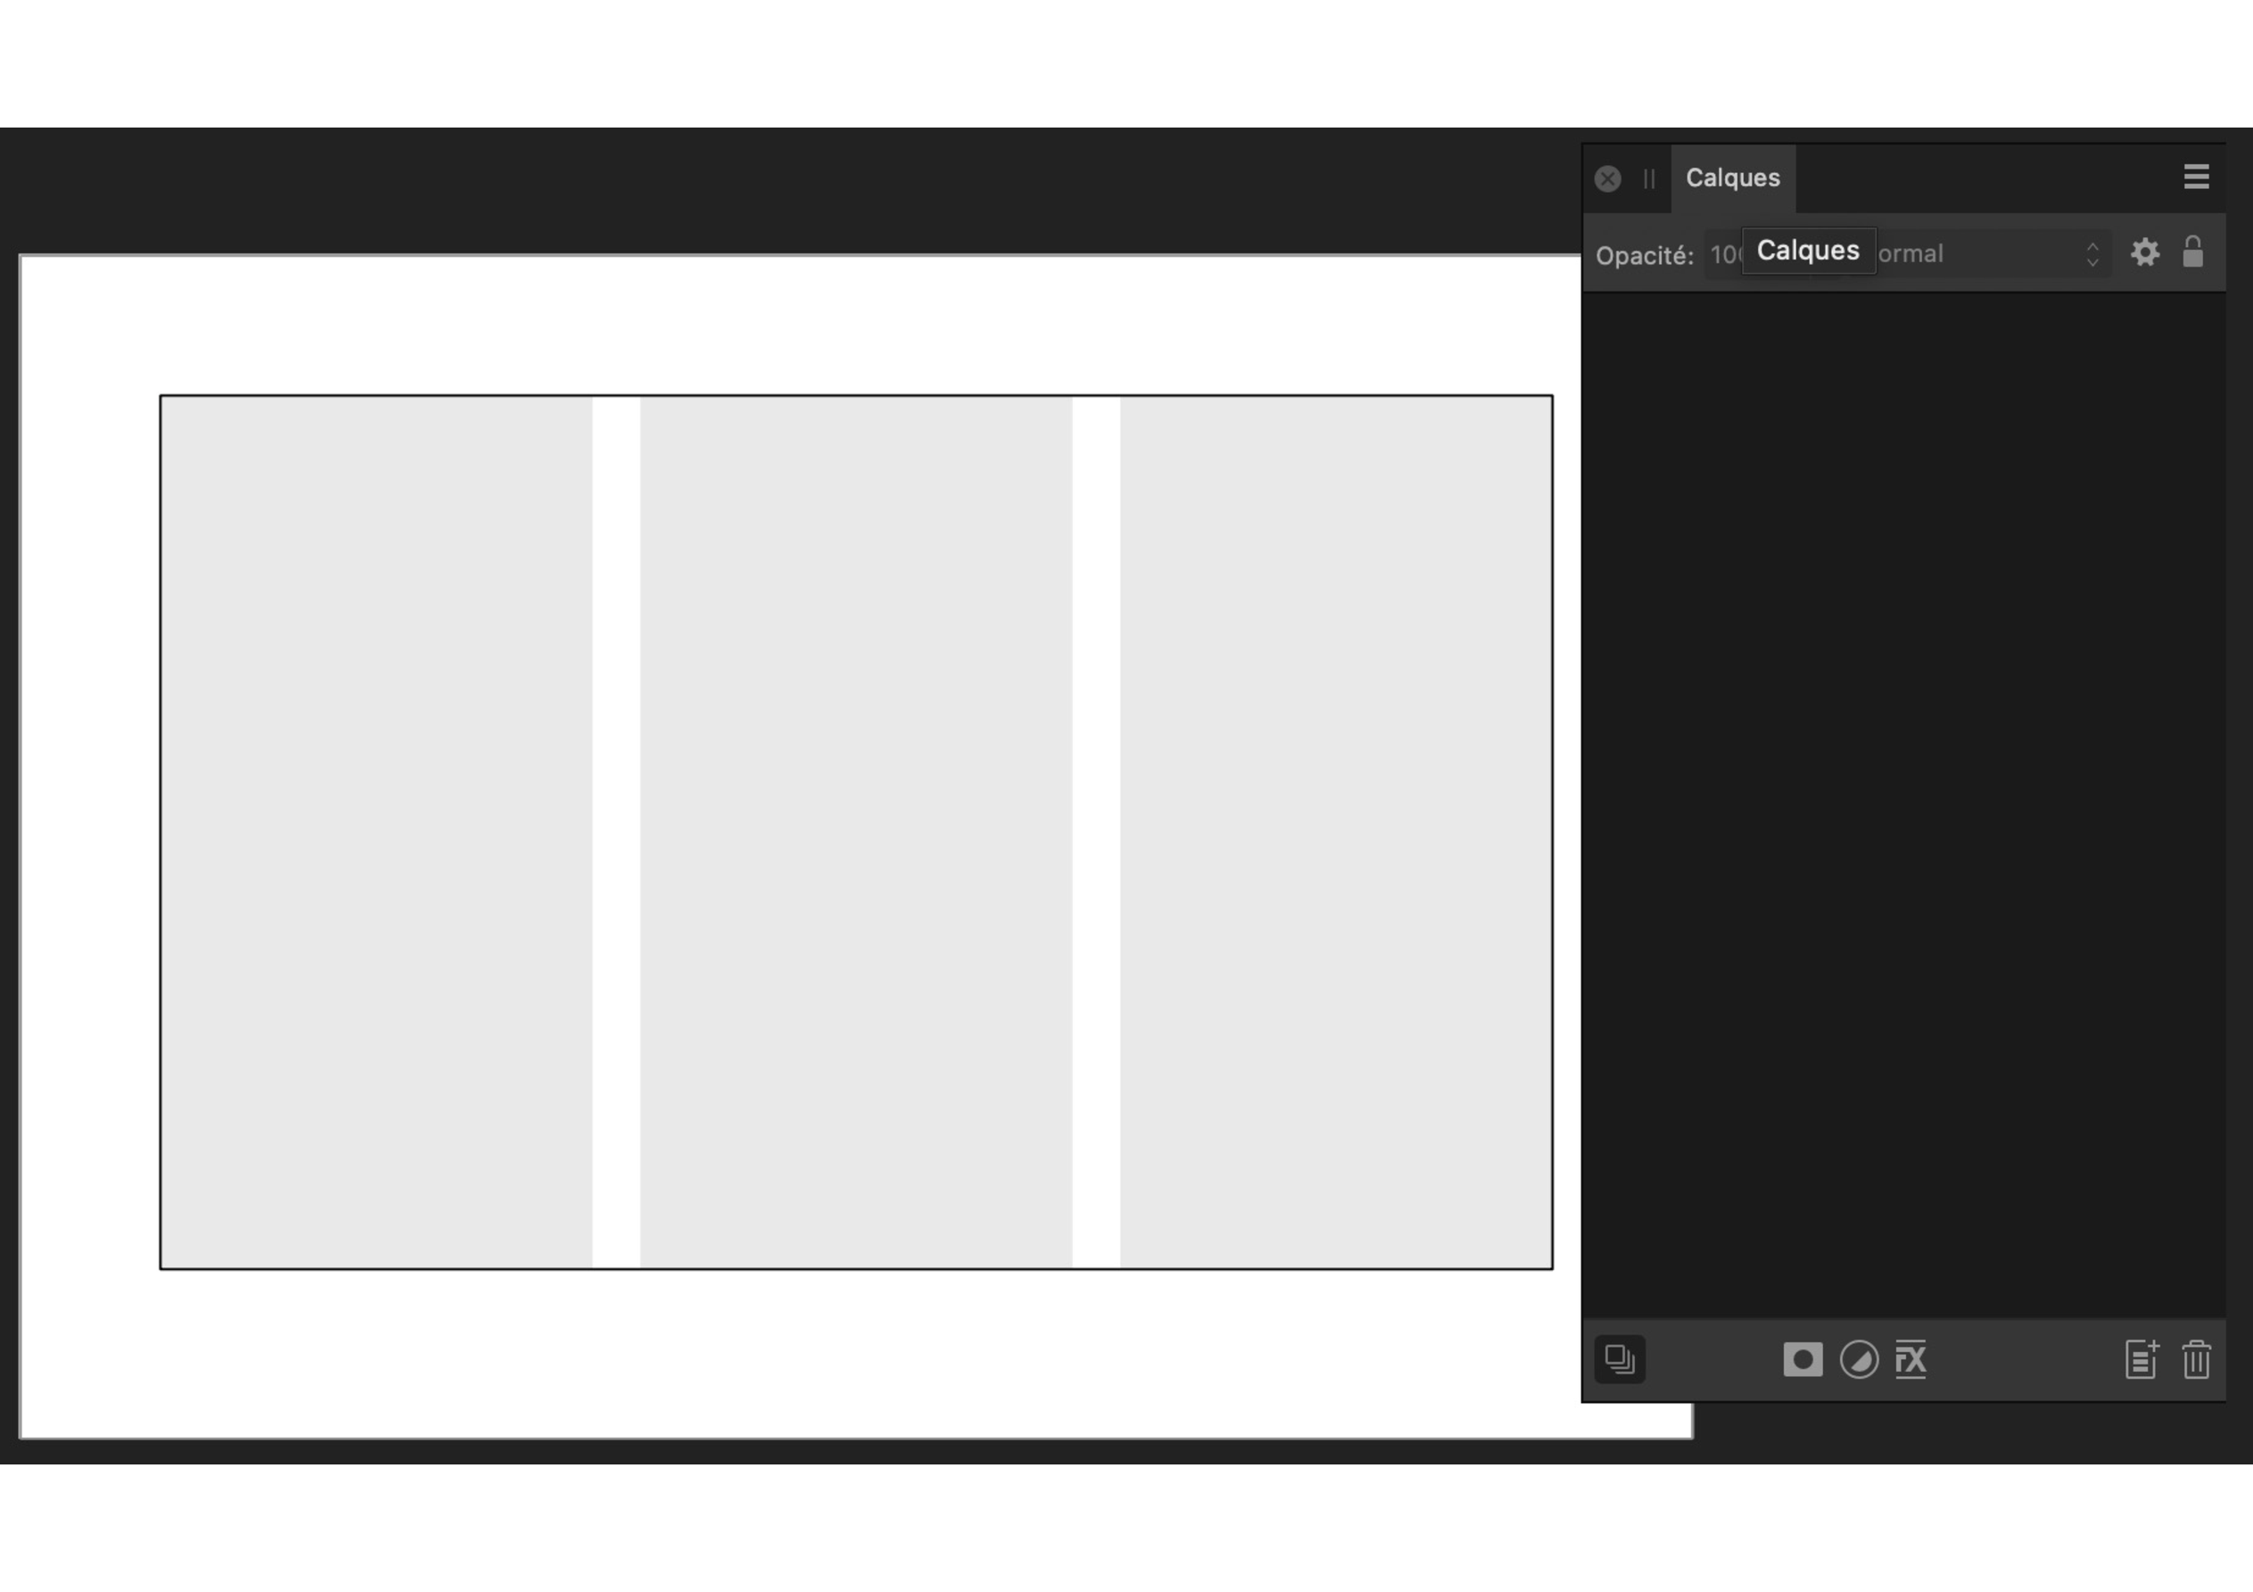The image size is (2253, 1592).
Task: Click the middle gray column on the page
Action: coord(855,832)
